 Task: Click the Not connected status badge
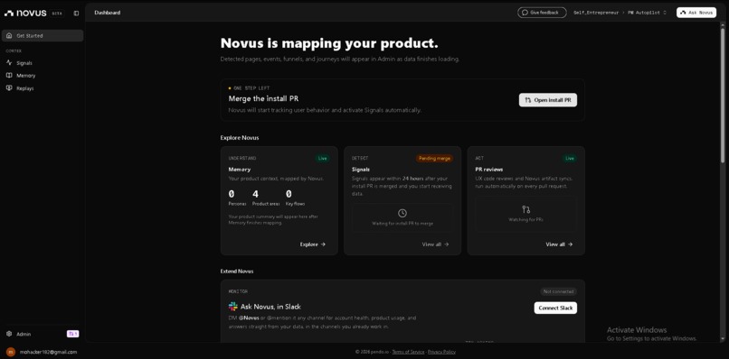click(558, 291)
